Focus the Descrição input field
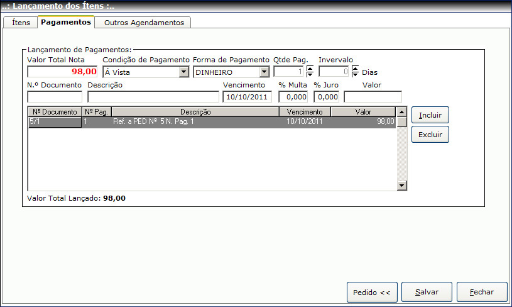Screen dimensions: 512x307 pos(153,97)
